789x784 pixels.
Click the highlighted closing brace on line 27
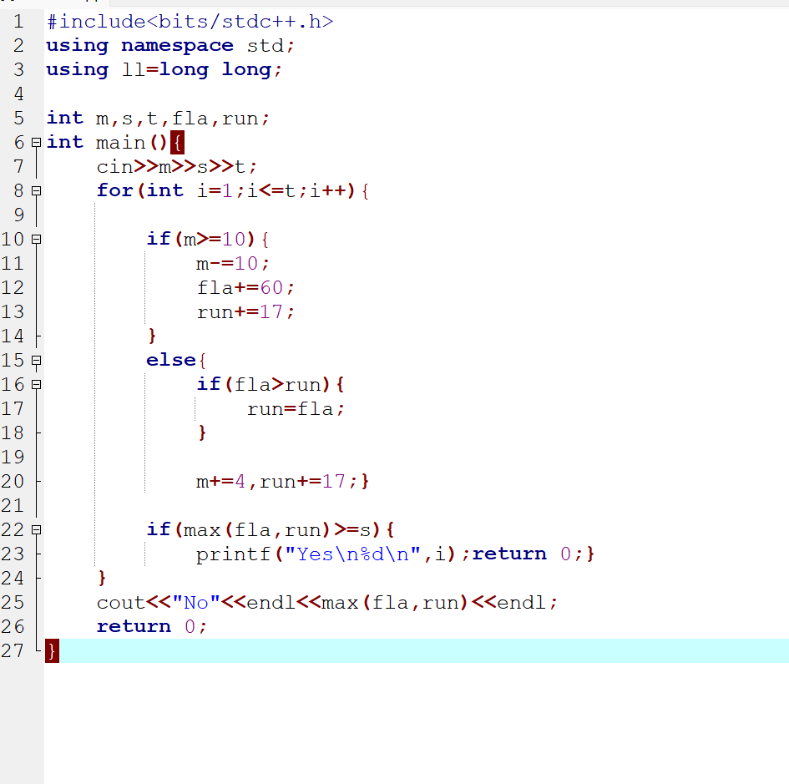(52, 650)
